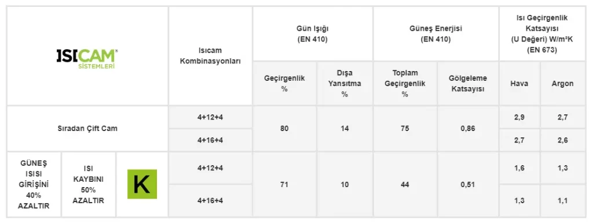Click the Gün Işığı (EN 410) header
The image size is (593, 224).
[312, 33]
